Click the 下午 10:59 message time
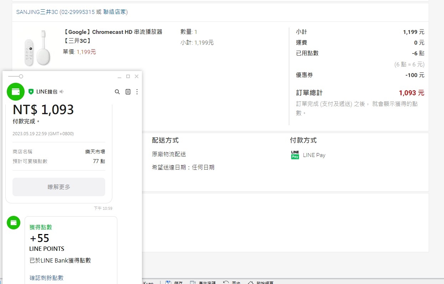The width and height of the screenshot is (444, 284). click(103, 208)
